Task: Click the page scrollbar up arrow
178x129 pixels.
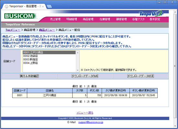Action: point(175,12)
